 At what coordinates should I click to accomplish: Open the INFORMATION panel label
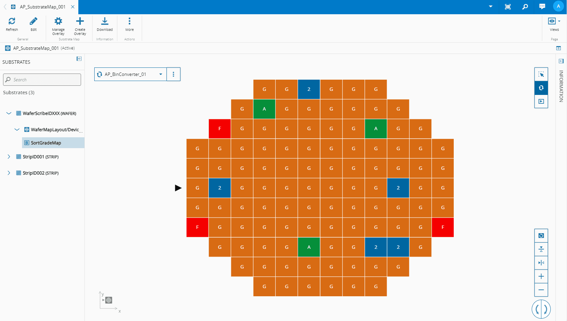click(x=561, y=86)
